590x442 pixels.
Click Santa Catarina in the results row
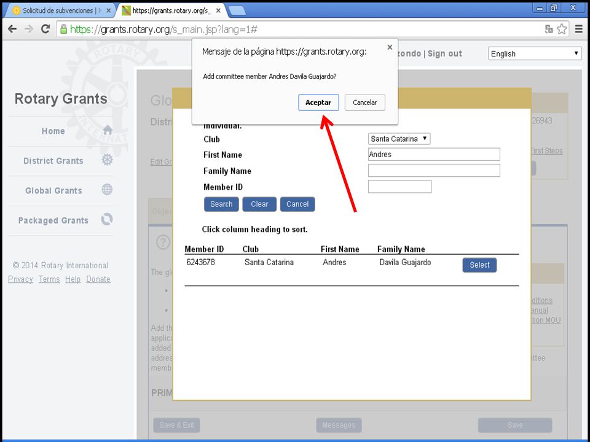click(269, 262)
